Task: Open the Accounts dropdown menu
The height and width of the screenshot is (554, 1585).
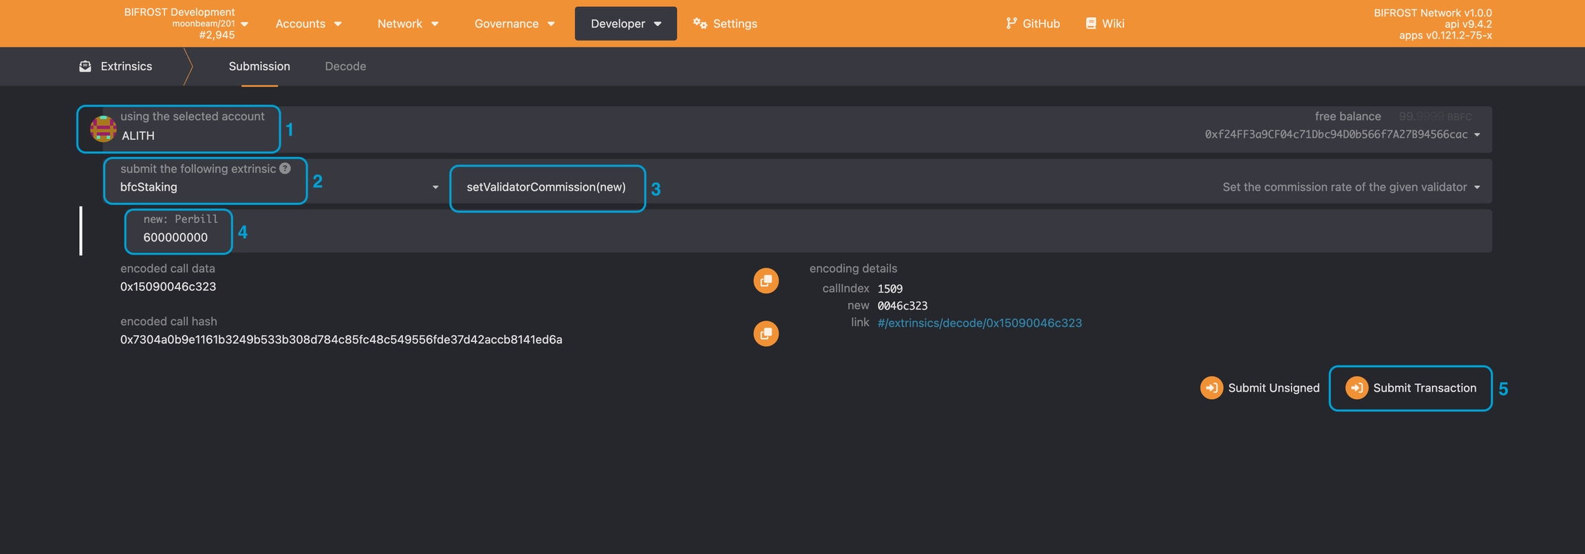Action: (x=308, y=23)
